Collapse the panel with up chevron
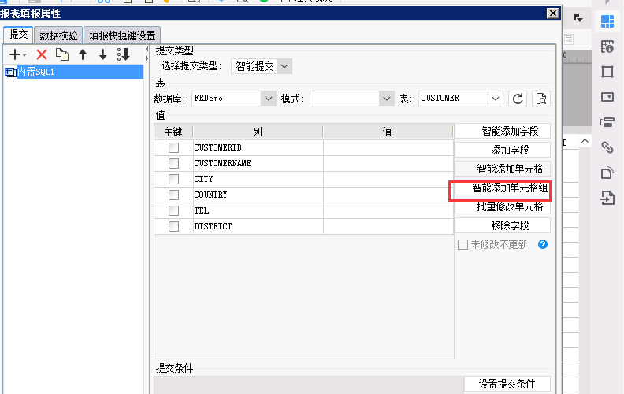 (x=585, y=141)
